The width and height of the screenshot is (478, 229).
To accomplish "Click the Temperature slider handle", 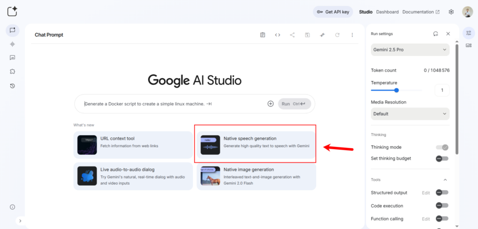I will pyautogui.click(x=396, y=90).
